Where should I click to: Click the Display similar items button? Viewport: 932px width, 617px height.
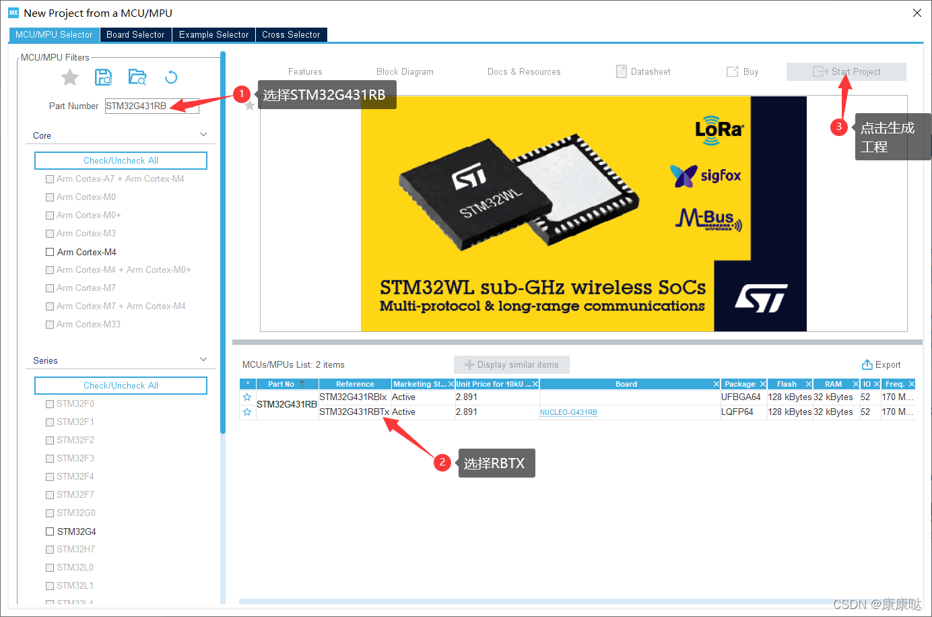[512, 364]
